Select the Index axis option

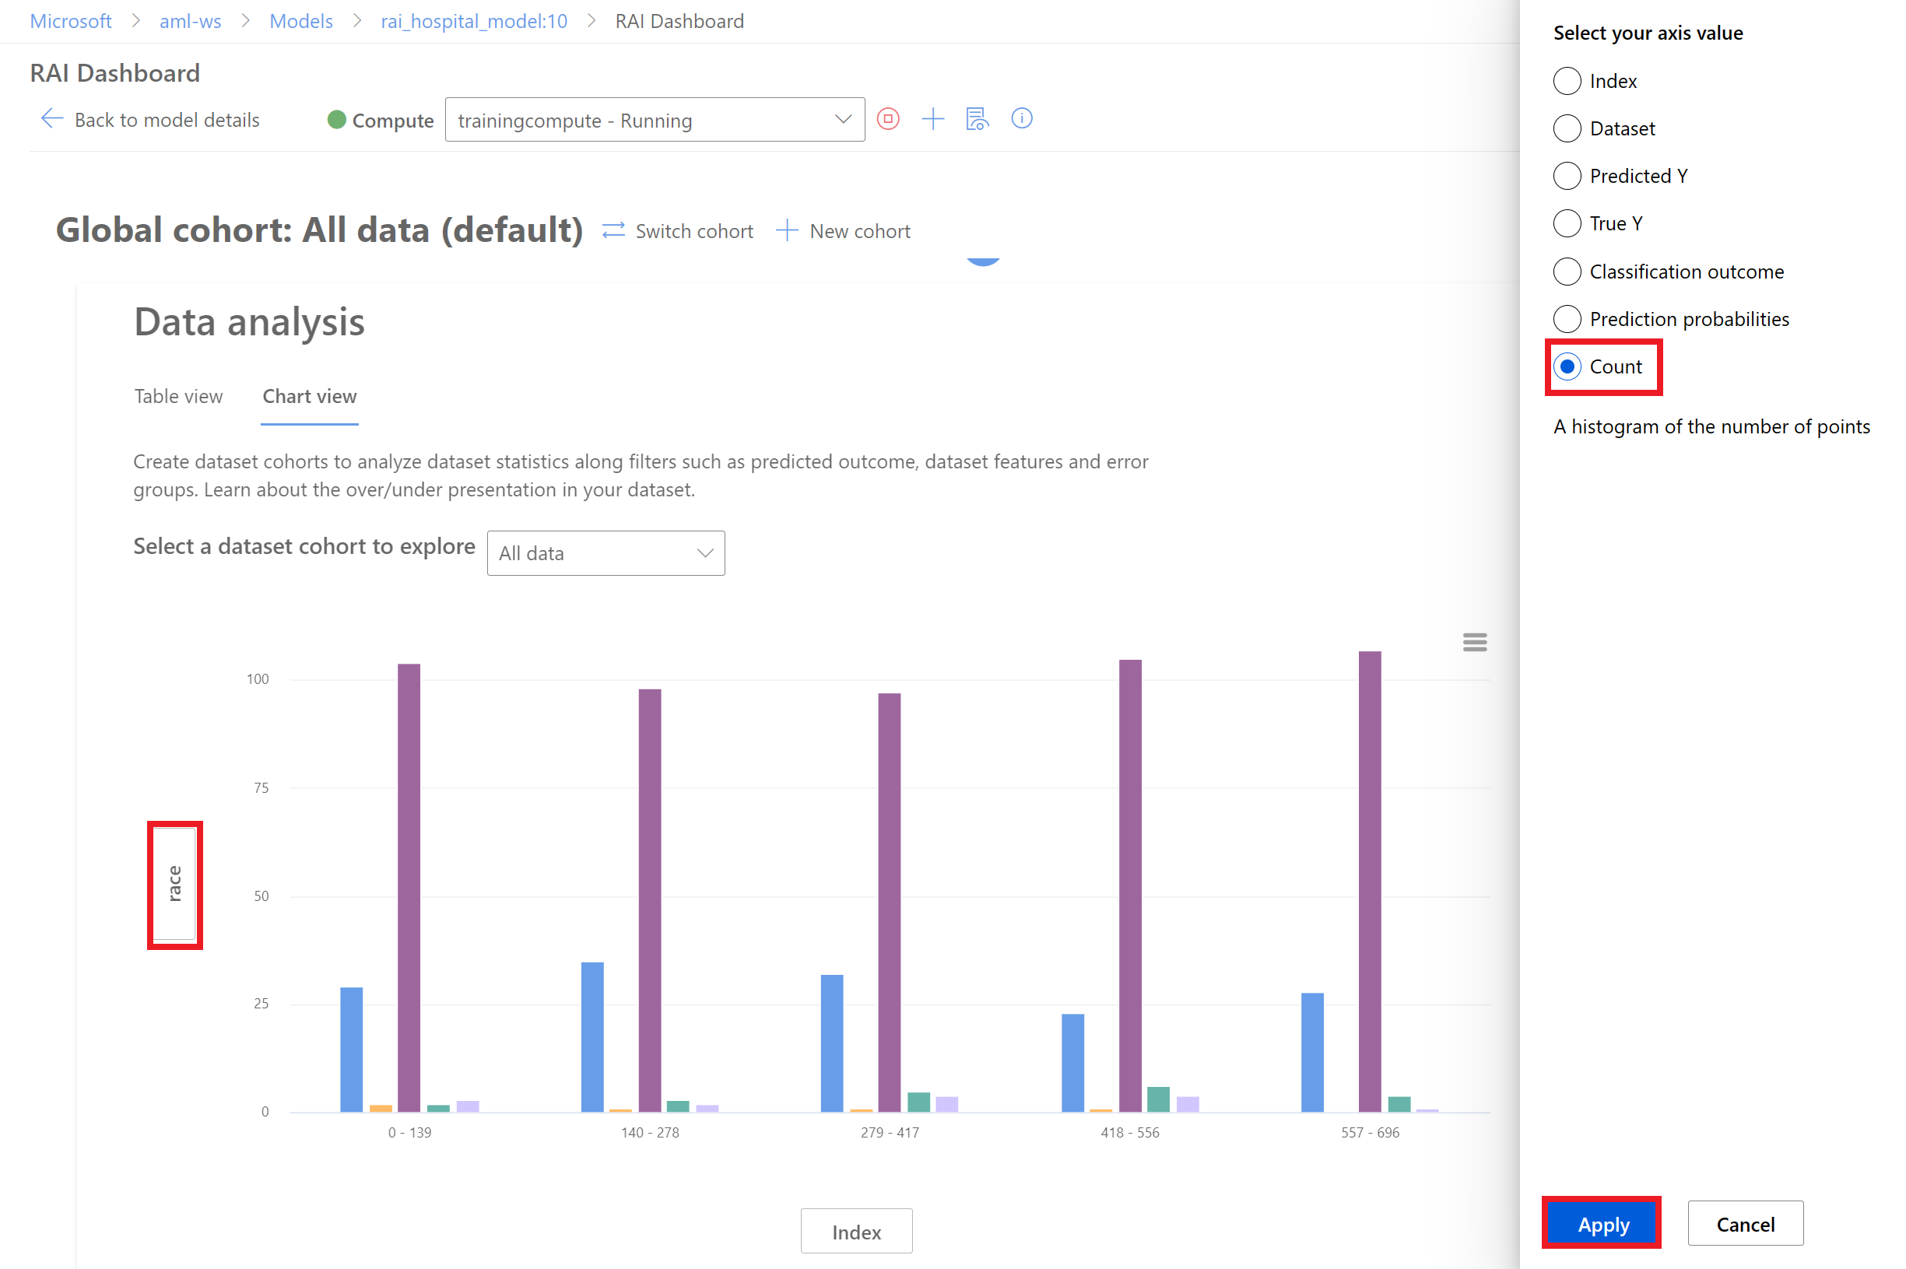[1567, 81]
